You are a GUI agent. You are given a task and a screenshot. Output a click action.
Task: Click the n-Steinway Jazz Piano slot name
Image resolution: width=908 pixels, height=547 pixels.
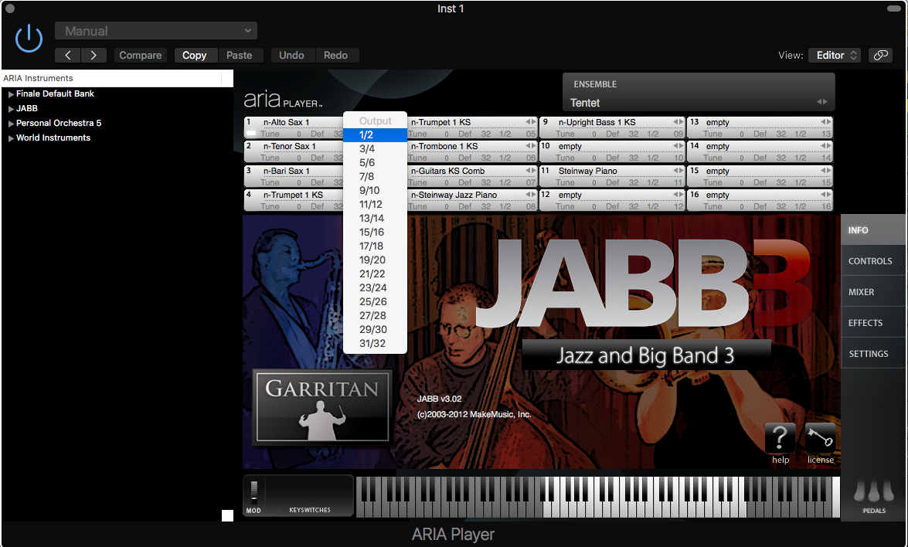click(x=454, y=195)
